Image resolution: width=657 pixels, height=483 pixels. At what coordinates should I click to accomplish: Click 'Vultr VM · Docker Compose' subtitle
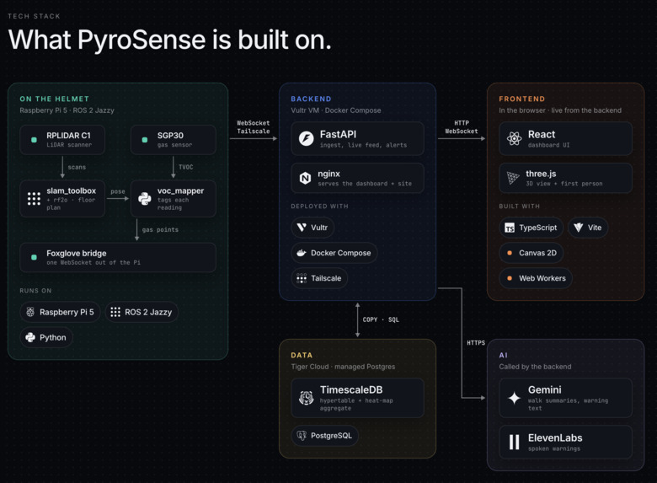[x=335, y=110]
